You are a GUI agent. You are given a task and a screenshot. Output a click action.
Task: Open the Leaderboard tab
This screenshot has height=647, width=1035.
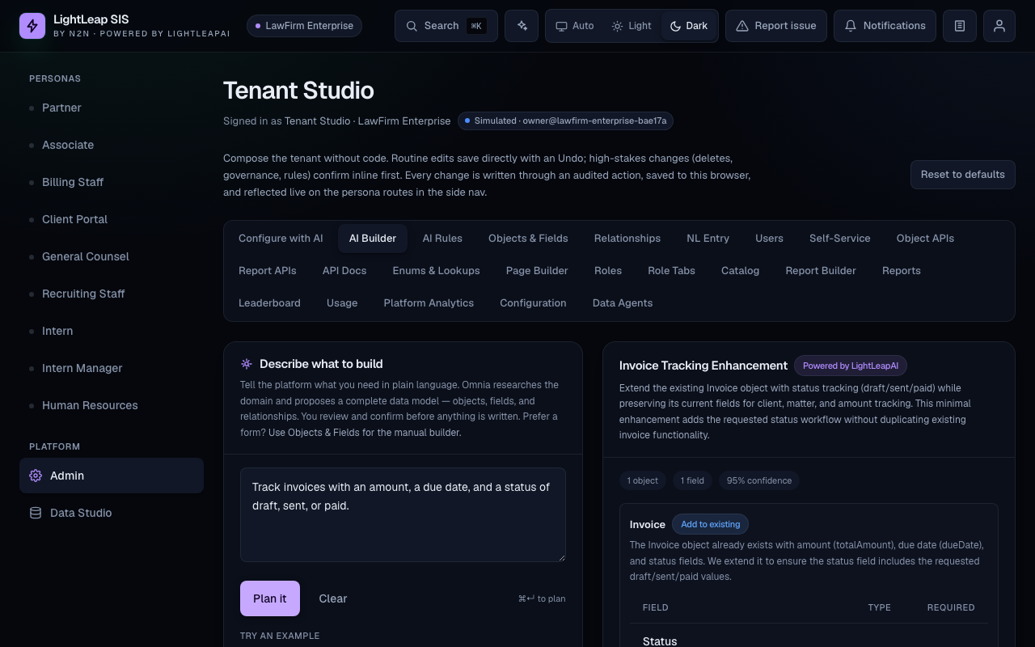(269, 303)
